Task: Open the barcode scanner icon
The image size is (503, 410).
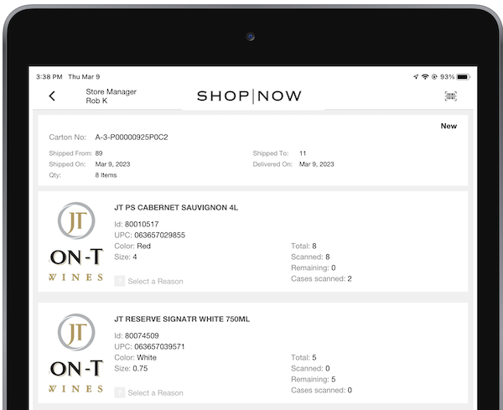Action: click(451, 96)
